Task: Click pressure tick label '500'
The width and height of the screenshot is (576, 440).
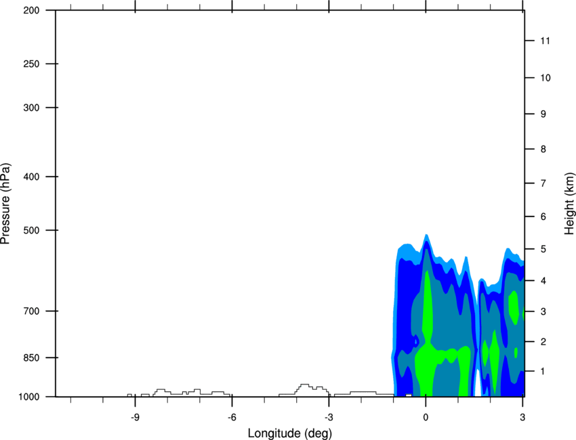Action: [31, 230]
